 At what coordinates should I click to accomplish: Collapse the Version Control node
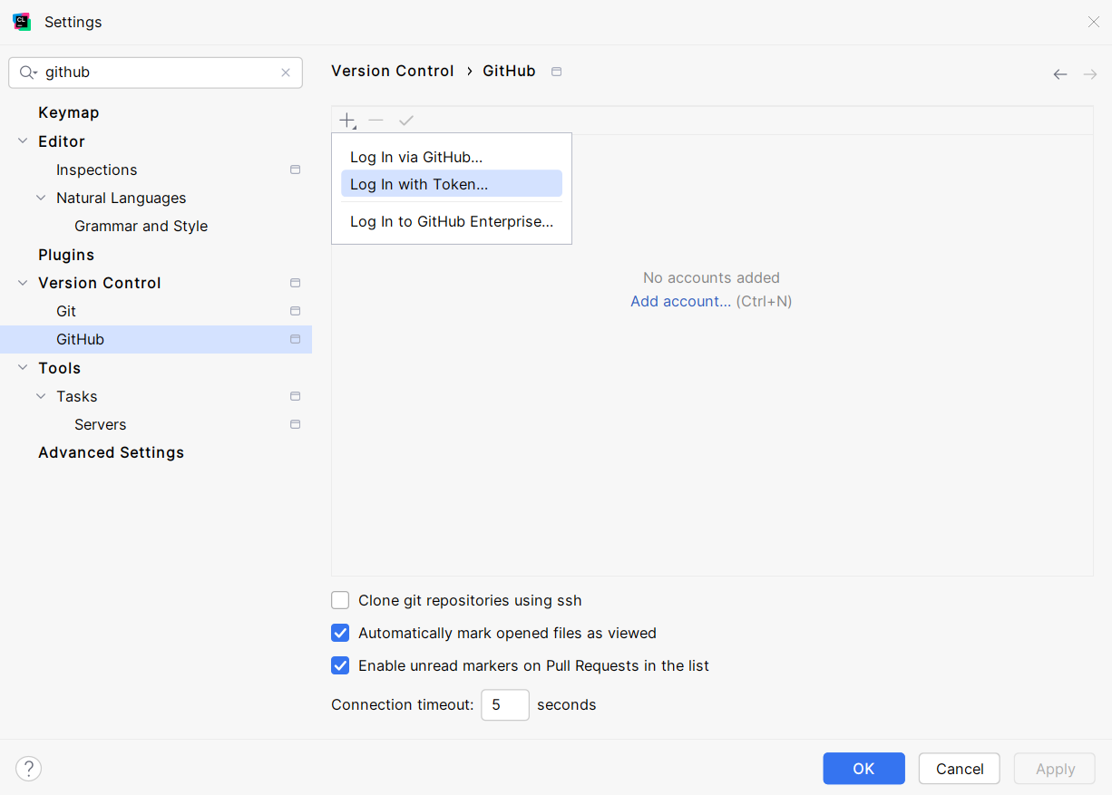tap(23, 283)
